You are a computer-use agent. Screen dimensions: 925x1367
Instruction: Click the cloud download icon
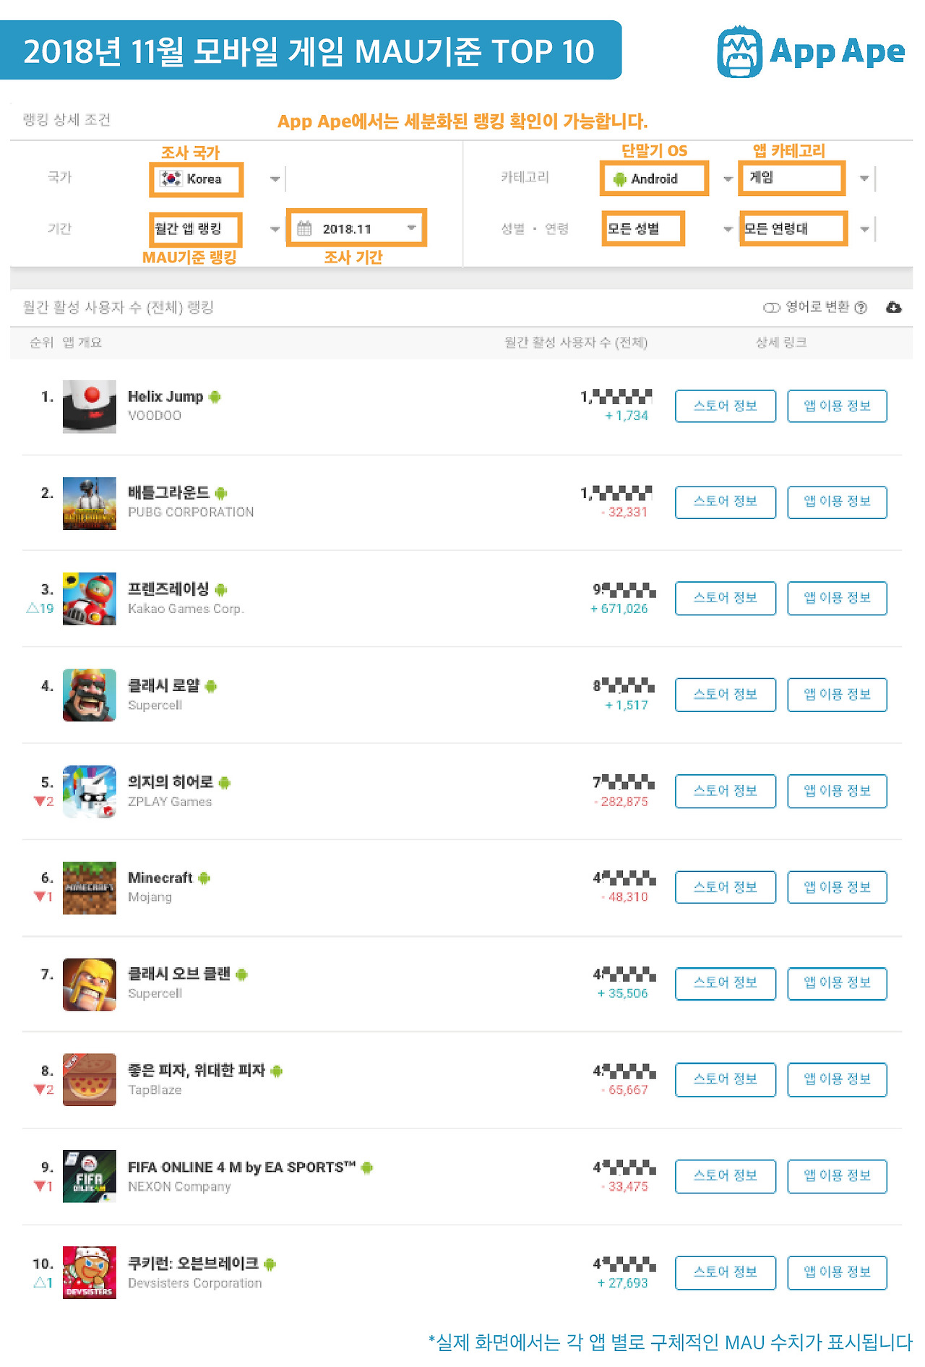[x=893, y=308]
